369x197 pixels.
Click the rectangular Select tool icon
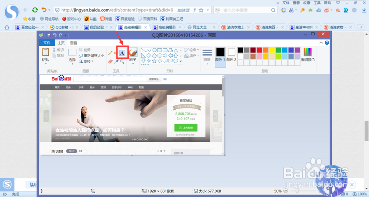coord(72,52)
